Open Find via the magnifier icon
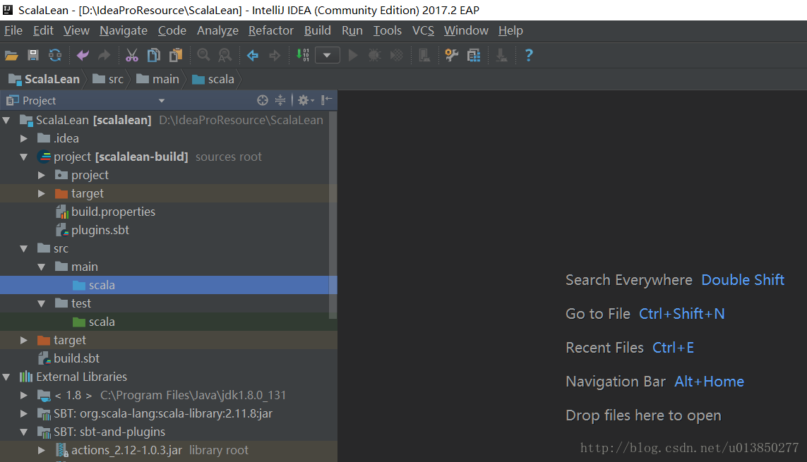The height and width of the screenshot is (462, 807). pos(203,55)
